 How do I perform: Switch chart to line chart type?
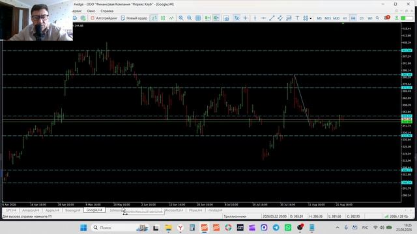[171, 18]
